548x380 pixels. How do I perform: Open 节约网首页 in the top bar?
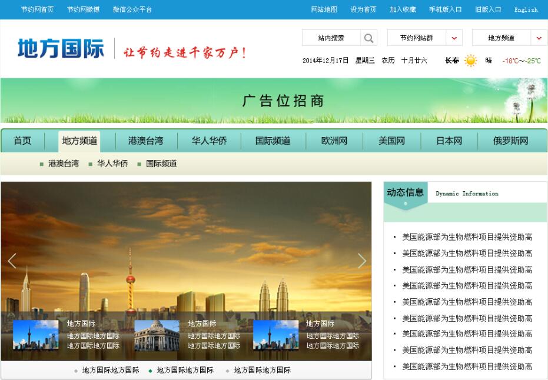point(38,9)
